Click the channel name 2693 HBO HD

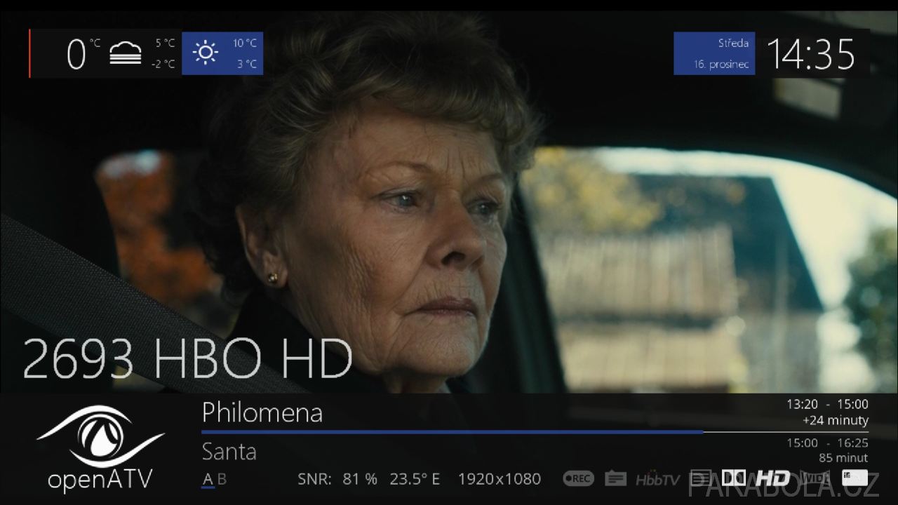click(188, 359)
